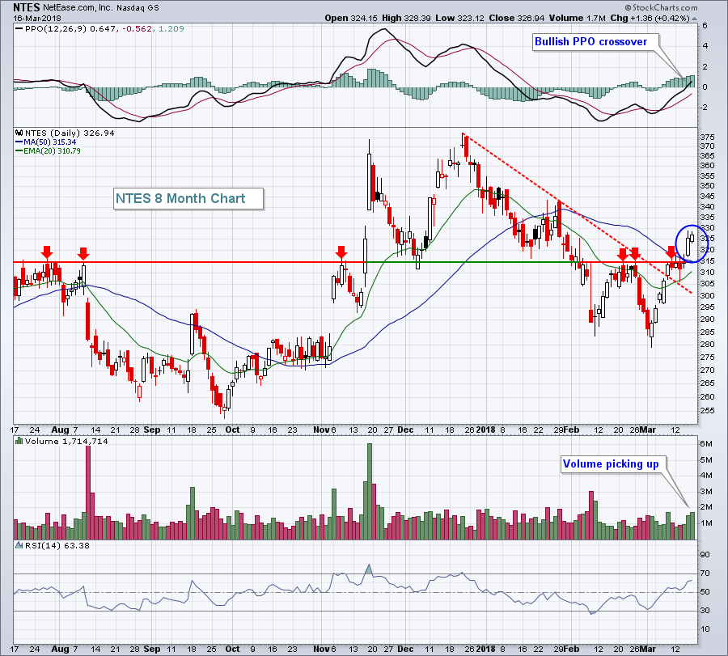Click the Volume picking up annotation box
This screenshot has height=656, width=728.
(x=613, y=463)
